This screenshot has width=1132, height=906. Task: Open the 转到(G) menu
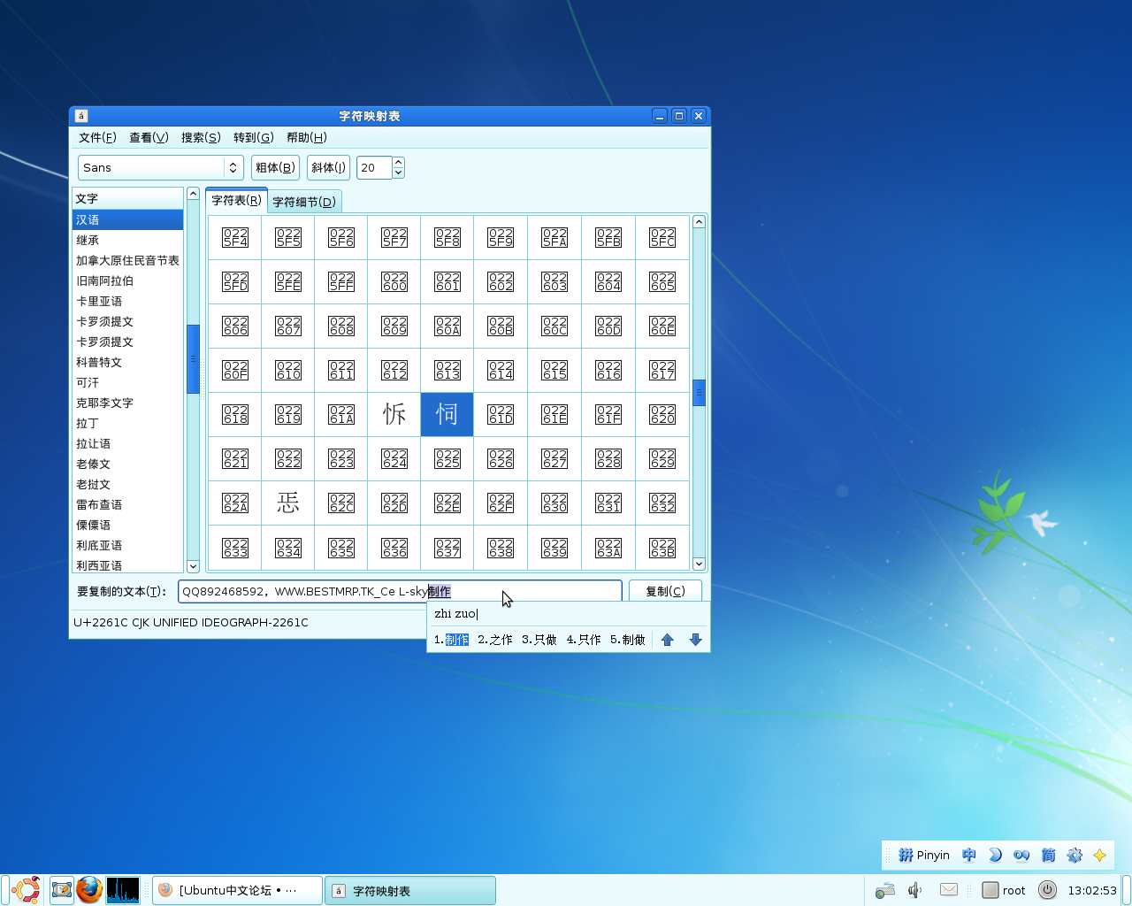coord(254,137)
